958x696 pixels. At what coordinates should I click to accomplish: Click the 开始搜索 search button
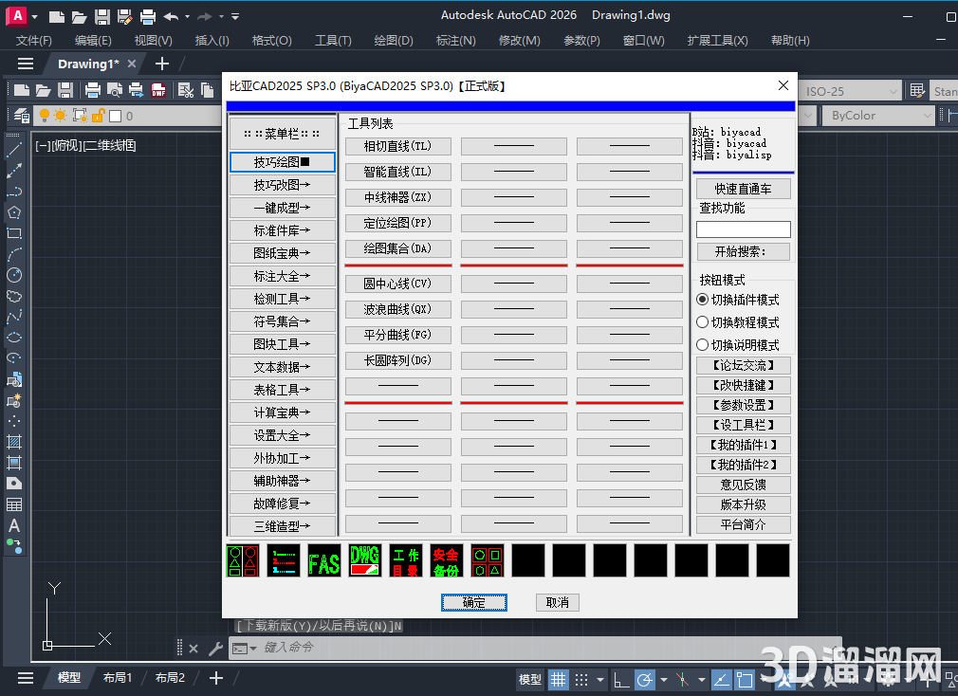pyautogui.click(x=743, y=251)
